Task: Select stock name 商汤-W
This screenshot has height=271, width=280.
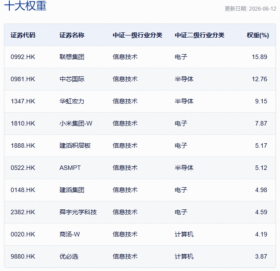Action: 70,234
